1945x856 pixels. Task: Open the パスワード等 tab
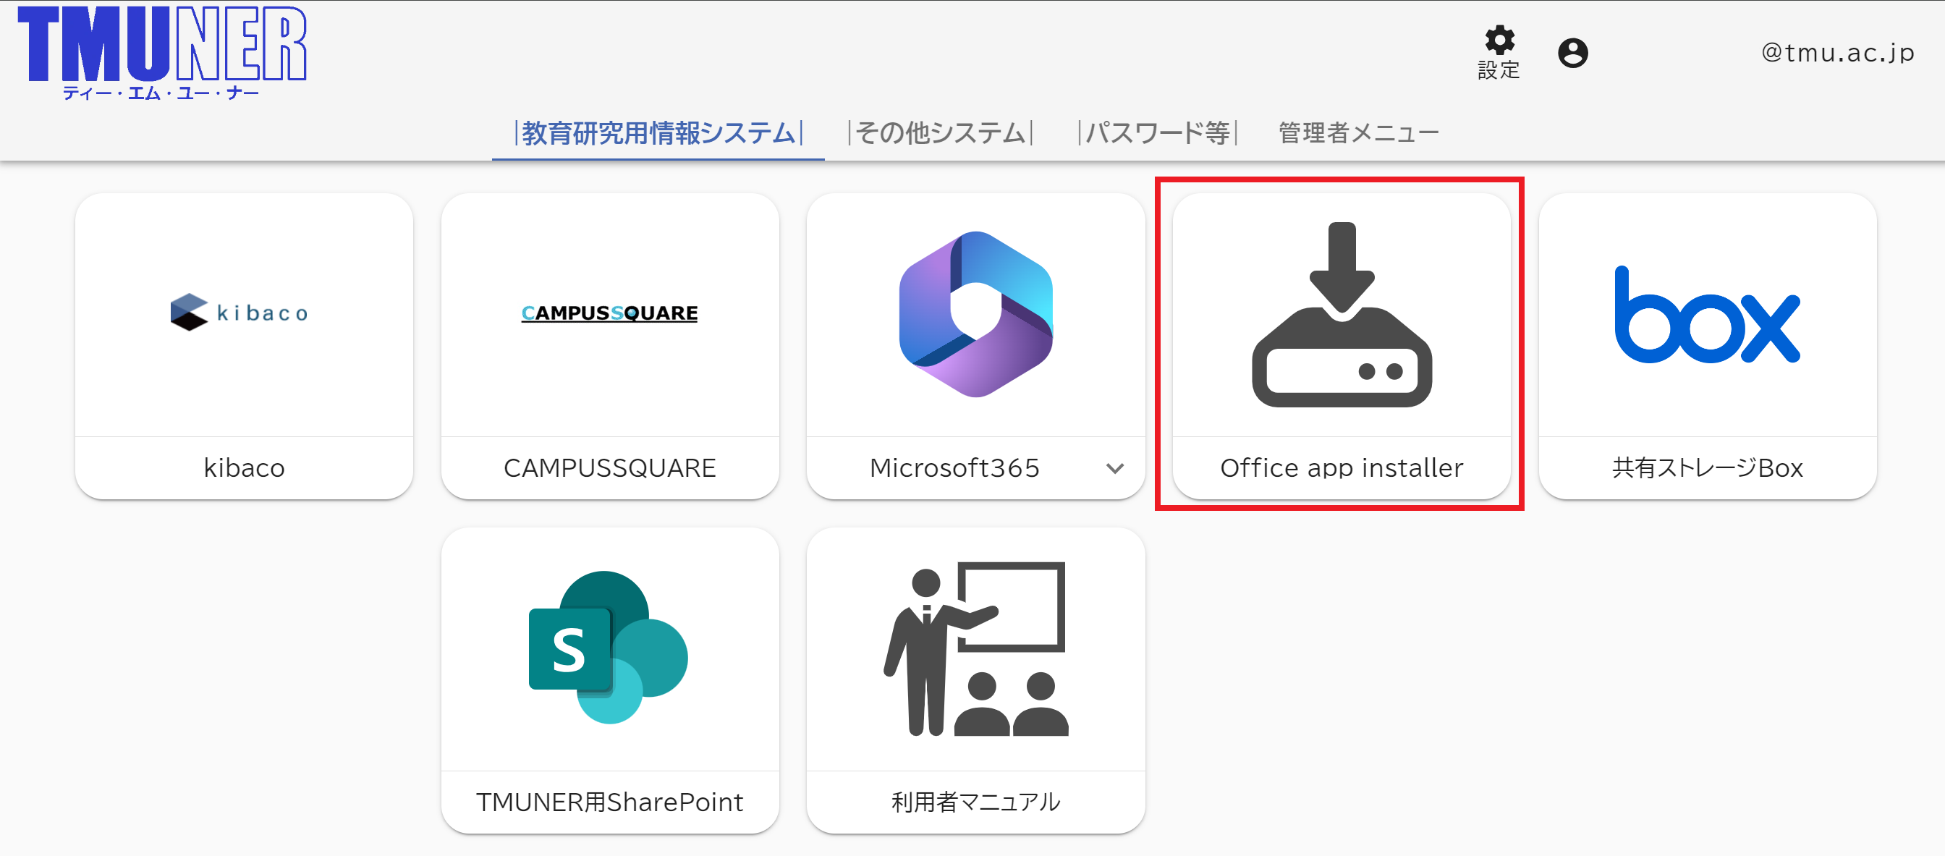pyautogui.click(x=1157, y=134)
